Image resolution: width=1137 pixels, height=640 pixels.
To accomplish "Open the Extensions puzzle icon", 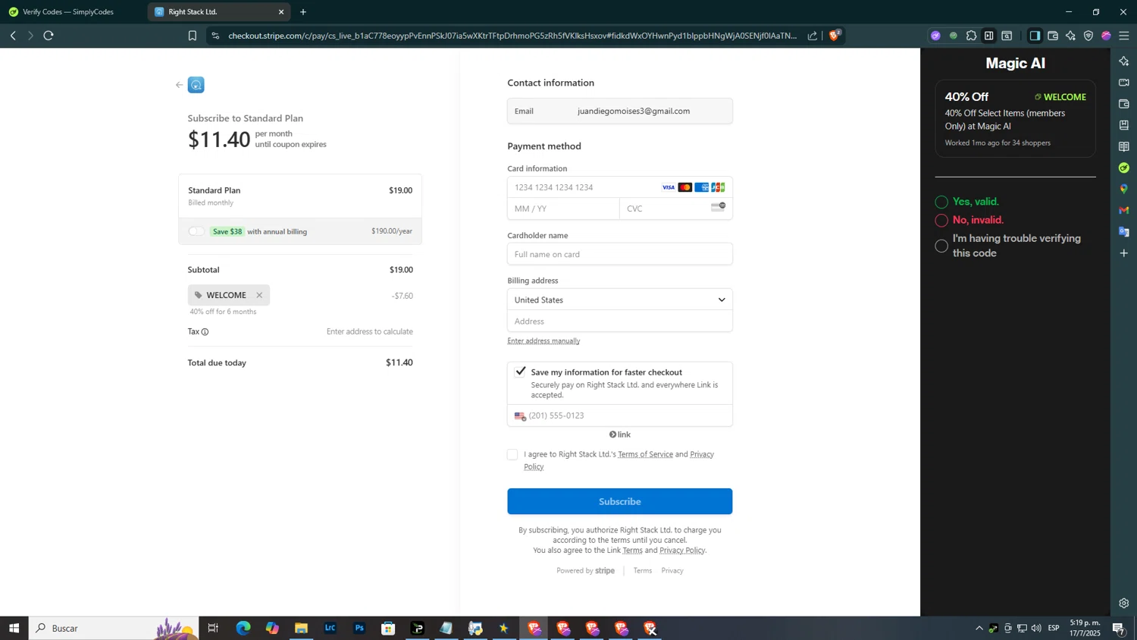I will [x=971, y=36].
